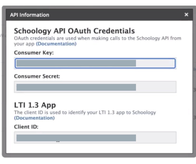The image size is (196, 164).
Task: Click empty end of the Consumer Secret field
Action: coord(158,87)
